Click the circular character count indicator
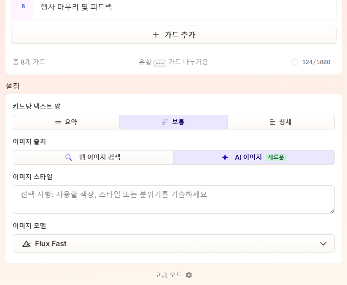The height and width of the screenshot is (285, 347). tap(295, 62)
